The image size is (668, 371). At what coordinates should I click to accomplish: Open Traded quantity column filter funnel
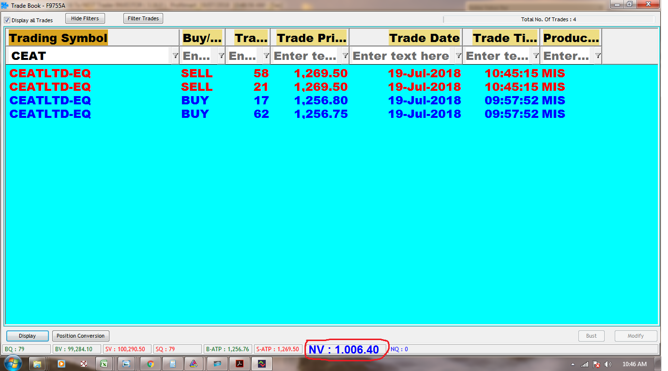click(266, 56)
